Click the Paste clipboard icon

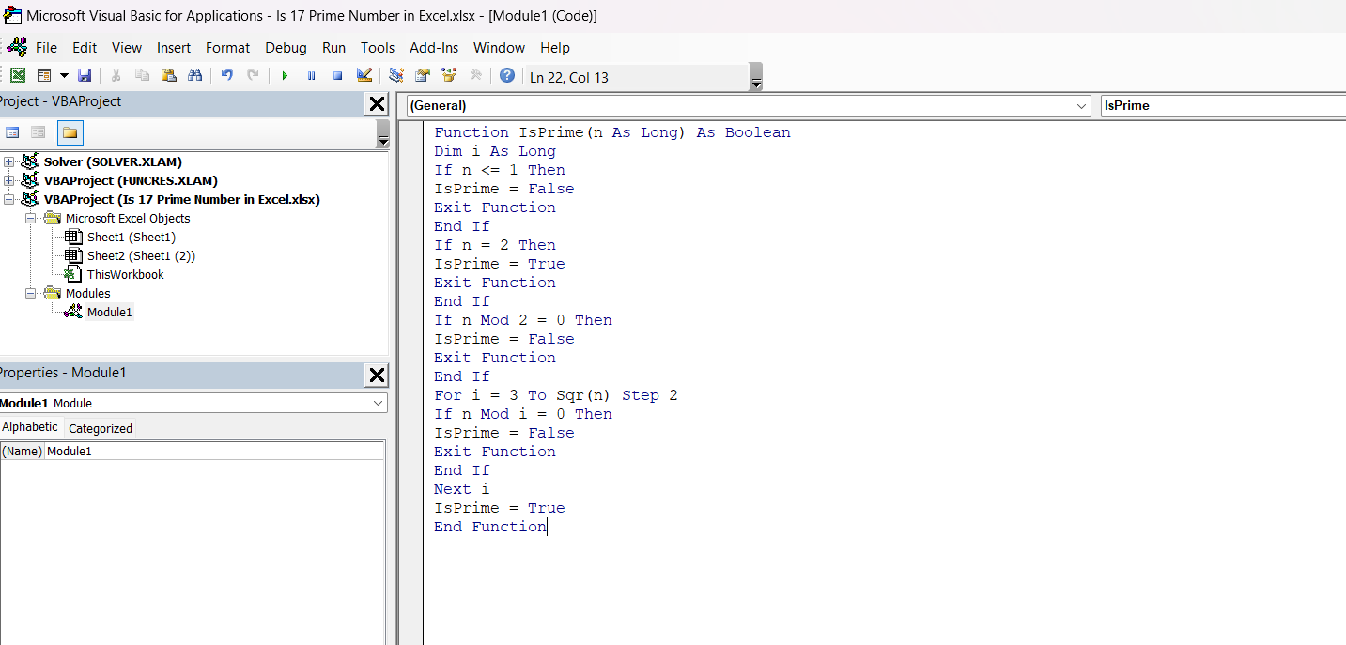point(169,76)
